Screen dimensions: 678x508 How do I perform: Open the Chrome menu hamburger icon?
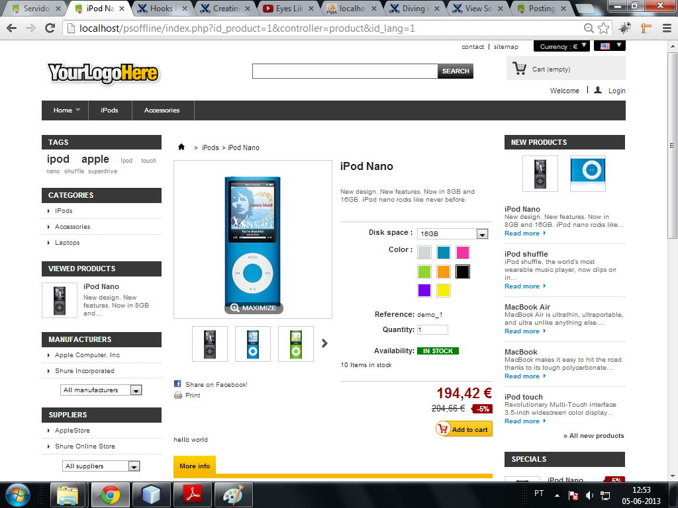(667, 28)
